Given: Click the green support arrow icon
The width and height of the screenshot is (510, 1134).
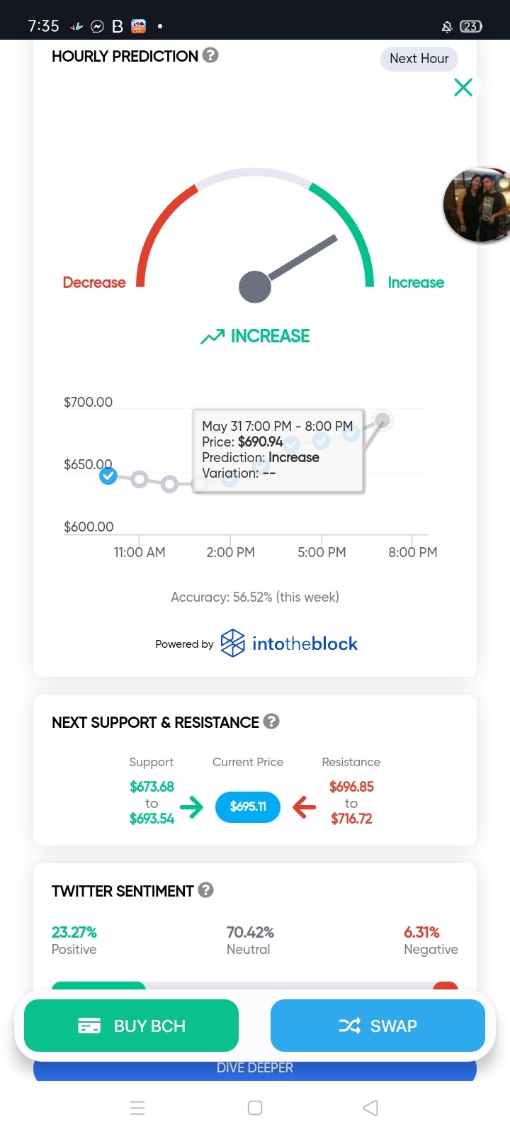Looking at the screenshot, I should pos(191,807).
